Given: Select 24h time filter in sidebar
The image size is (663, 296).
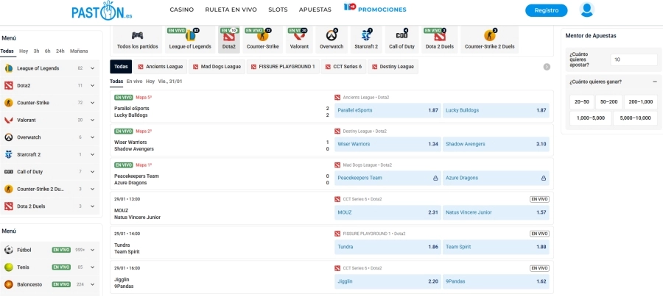Looking at the screenshot, I should (x=60, y=51).
